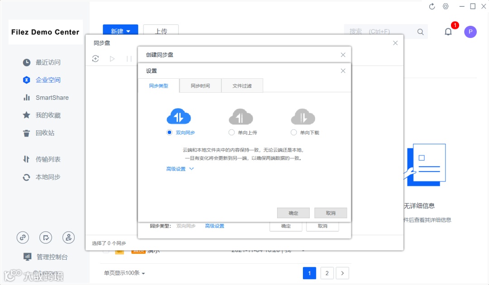
Task: Open SmartShare in the sidebar
Action: coord(46,98)
